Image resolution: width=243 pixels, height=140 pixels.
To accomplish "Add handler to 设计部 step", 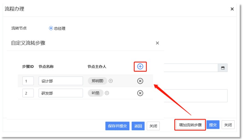I will coord(111,81).
